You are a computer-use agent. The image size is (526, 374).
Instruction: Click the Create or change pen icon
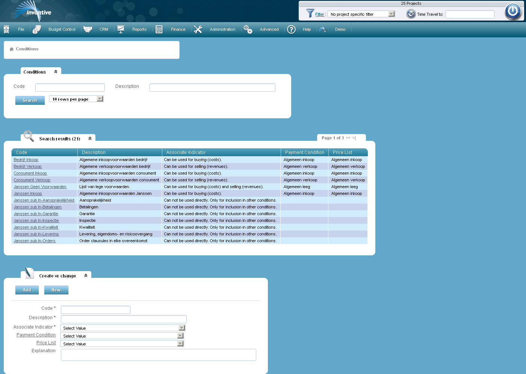(x=29, y=273)
